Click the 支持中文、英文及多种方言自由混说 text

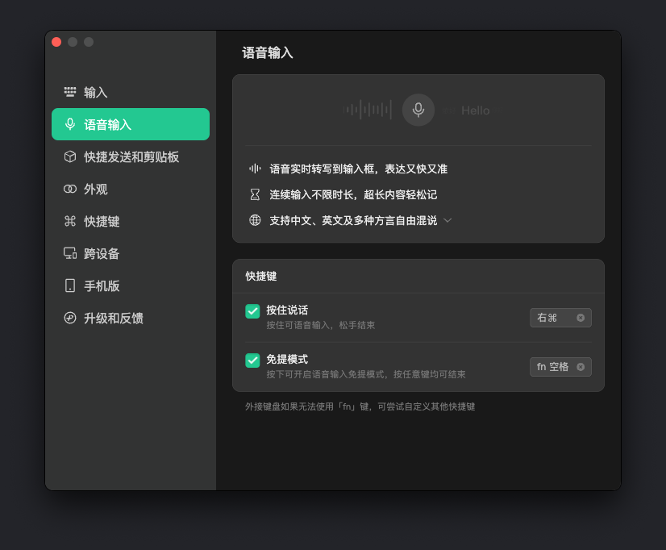(x=353, y=220)
